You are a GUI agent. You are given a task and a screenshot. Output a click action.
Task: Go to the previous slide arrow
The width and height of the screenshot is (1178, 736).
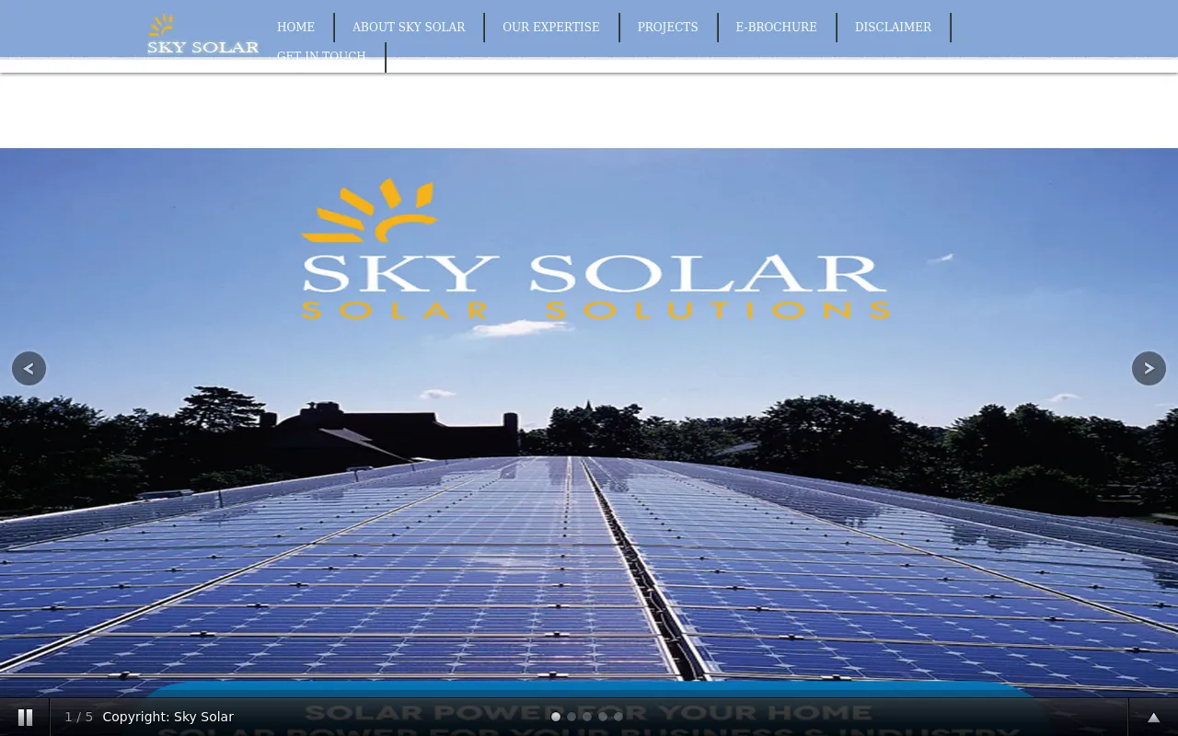click(29, 369)
